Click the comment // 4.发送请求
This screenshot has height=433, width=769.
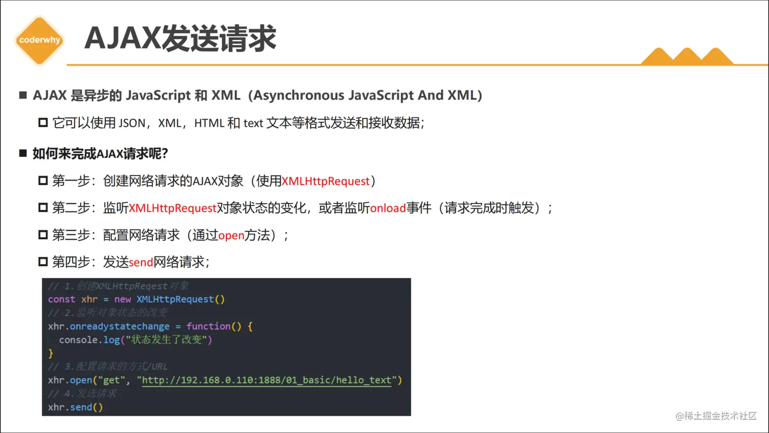pos(82,393)
